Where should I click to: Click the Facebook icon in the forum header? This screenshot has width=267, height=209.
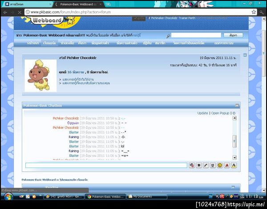(149, 18)
